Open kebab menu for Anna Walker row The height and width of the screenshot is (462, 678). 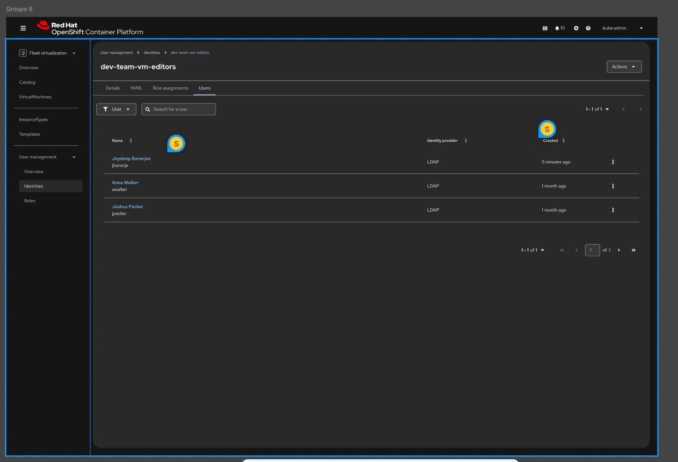click(613, 186)
